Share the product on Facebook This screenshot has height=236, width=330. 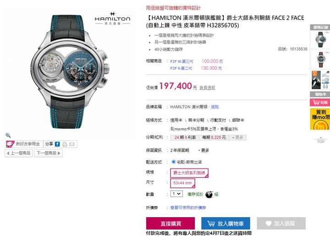[x=57, y=144]
